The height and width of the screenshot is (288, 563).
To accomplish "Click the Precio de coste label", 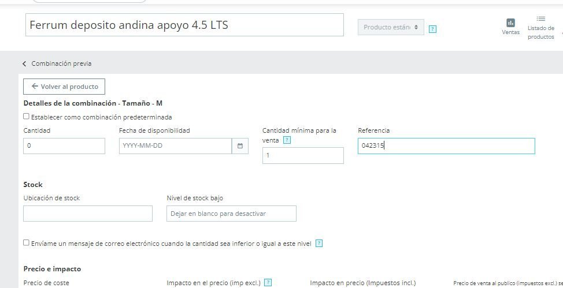I will (46, 283).
